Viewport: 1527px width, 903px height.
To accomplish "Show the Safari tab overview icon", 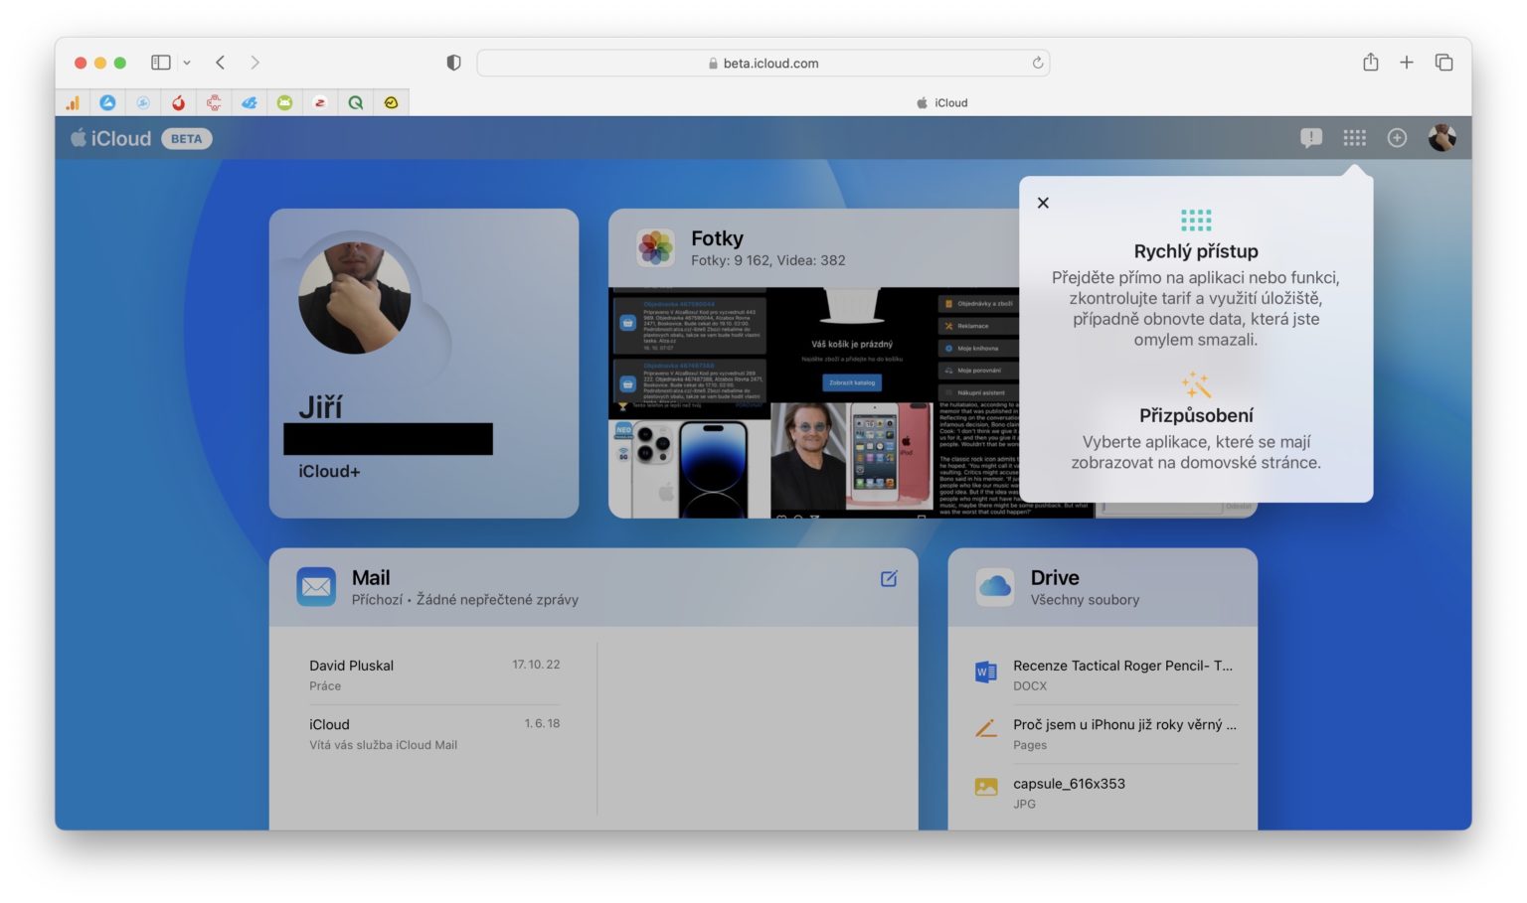I will click(1443, 63).
